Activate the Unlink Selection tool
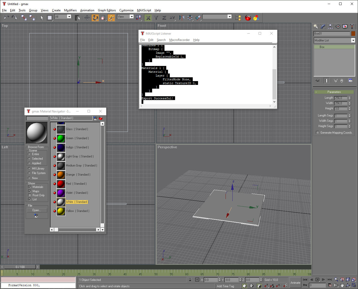 click(x=32, y=18)
